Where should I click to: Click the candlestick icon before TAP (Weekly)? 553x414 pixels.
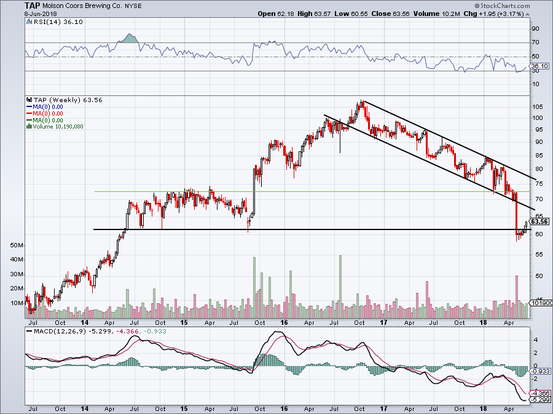tap(29, 100)
